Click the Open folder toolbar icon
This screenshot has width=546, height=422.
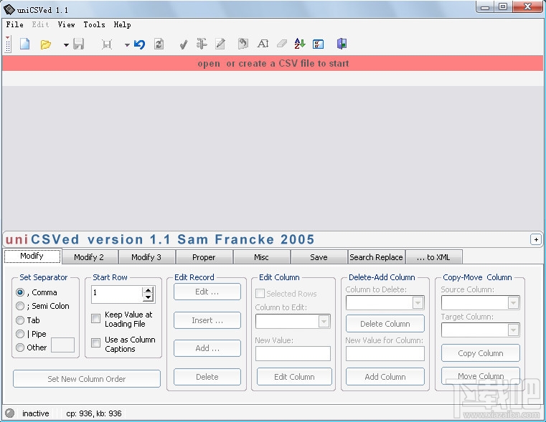point(46,44)
